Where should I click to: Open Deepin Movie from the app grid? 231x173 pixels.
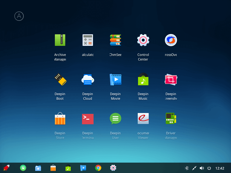[115, 79]
